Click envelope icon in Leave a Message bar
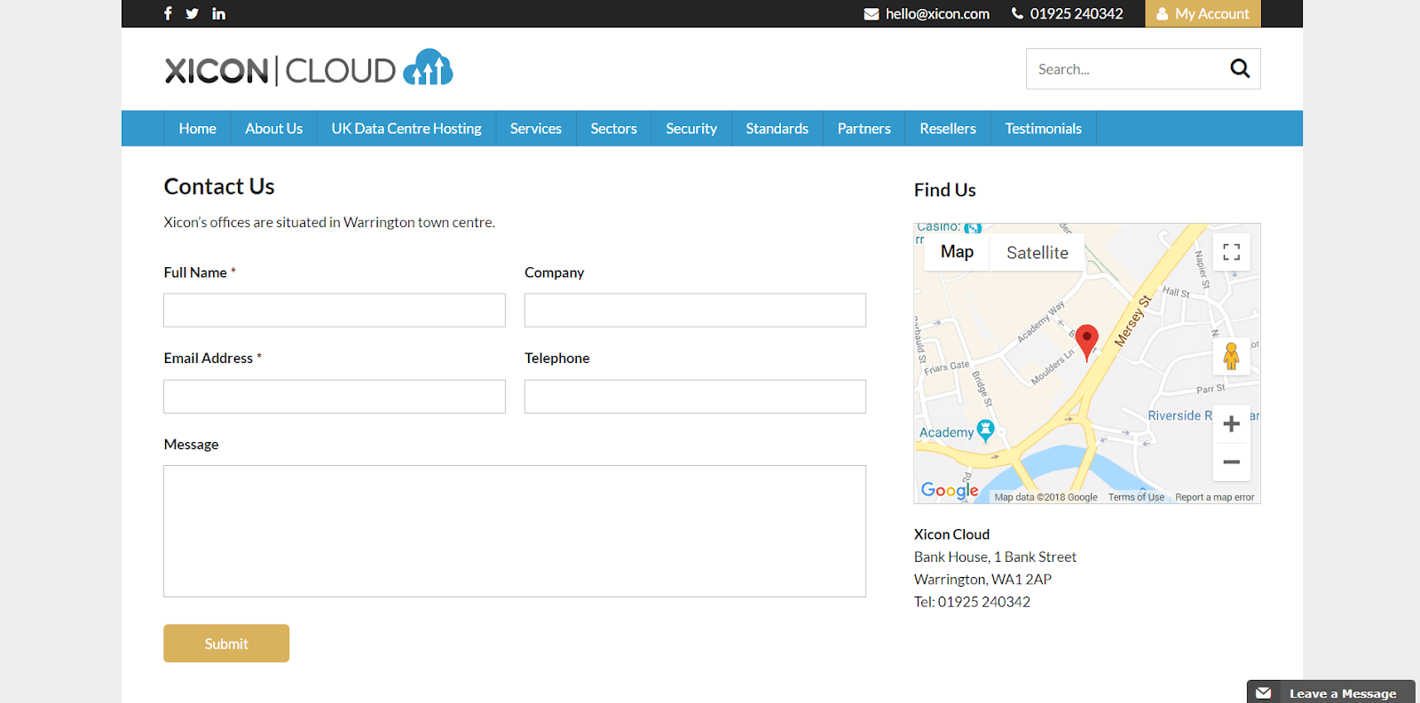Viewport: 1420px width, 703px height. [1264, 693]
